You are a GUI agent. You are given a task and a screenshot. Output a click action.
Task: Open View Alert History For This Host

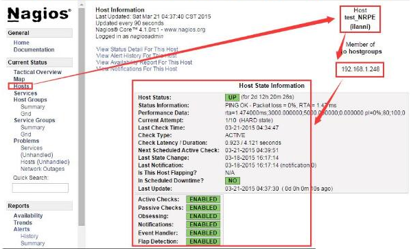pyautogui.click(x=137, y=56)
